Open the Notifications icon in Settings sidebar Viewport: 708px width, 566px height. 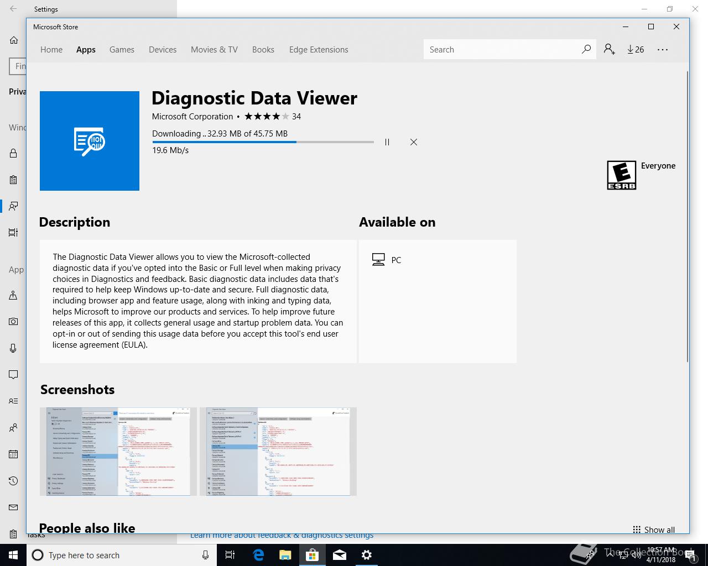(13, 375)
